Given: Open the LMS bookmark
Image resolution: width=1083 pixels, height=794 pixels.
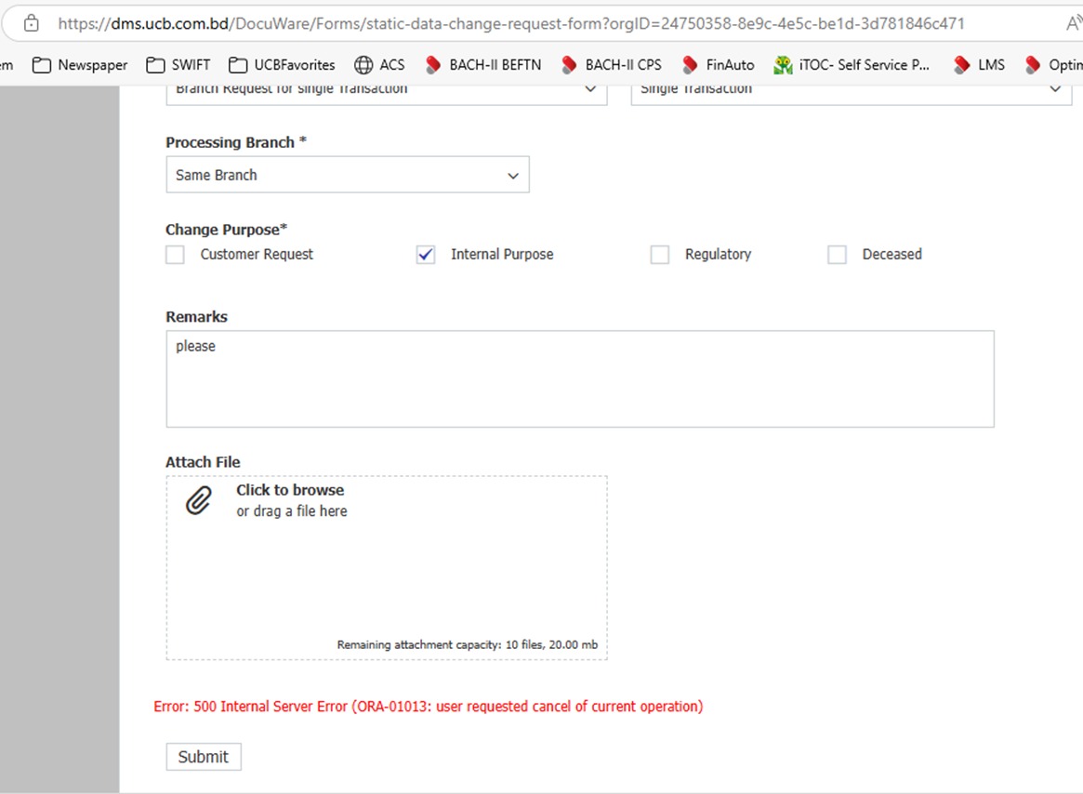Looking at the screenshot, I should pyautogui.click(x=980, y=65).
